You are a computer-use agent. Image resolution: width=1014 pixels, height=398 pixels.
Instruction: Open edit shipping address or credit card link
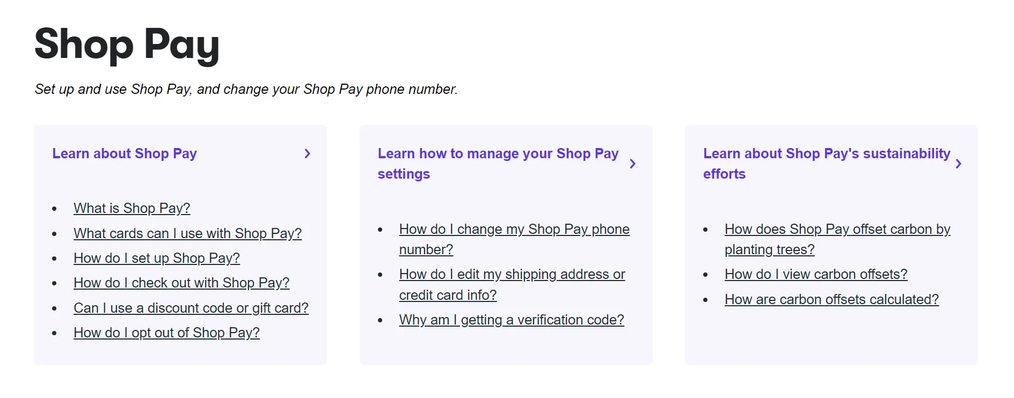512,275
